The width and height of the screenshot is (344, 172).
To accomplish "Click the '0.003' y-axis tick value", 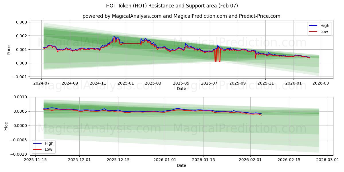I will (x=21, y=22).
